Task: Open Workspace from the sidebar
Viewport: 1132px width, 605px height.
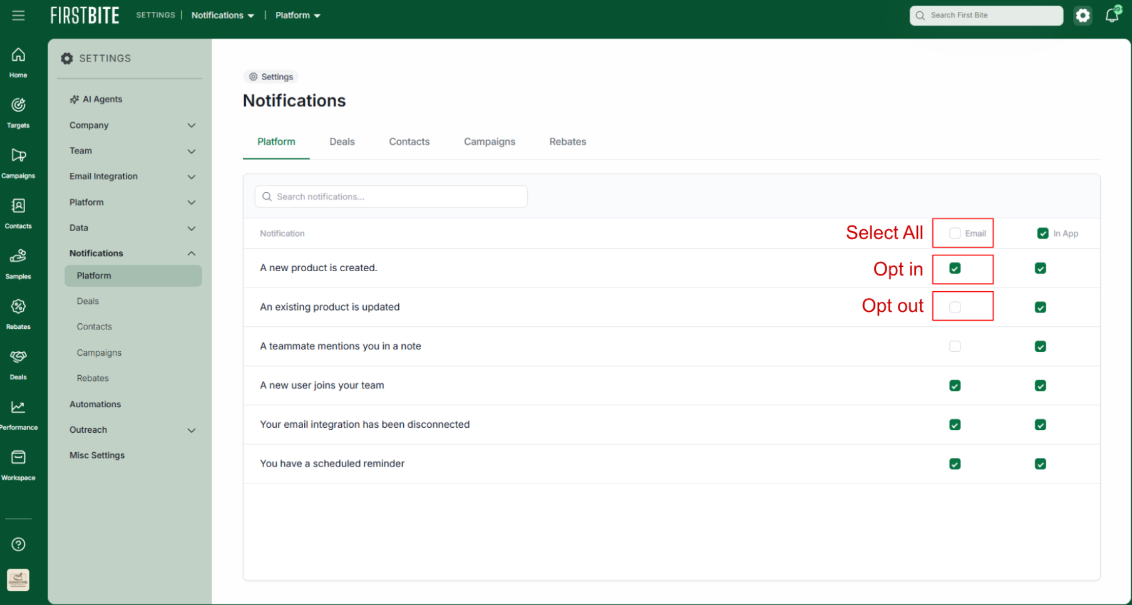Action: 18,465
